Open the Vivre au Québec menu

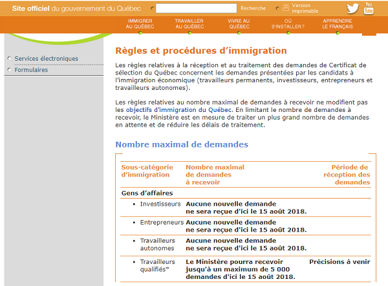pyautogui.click(x=239, y=24)
